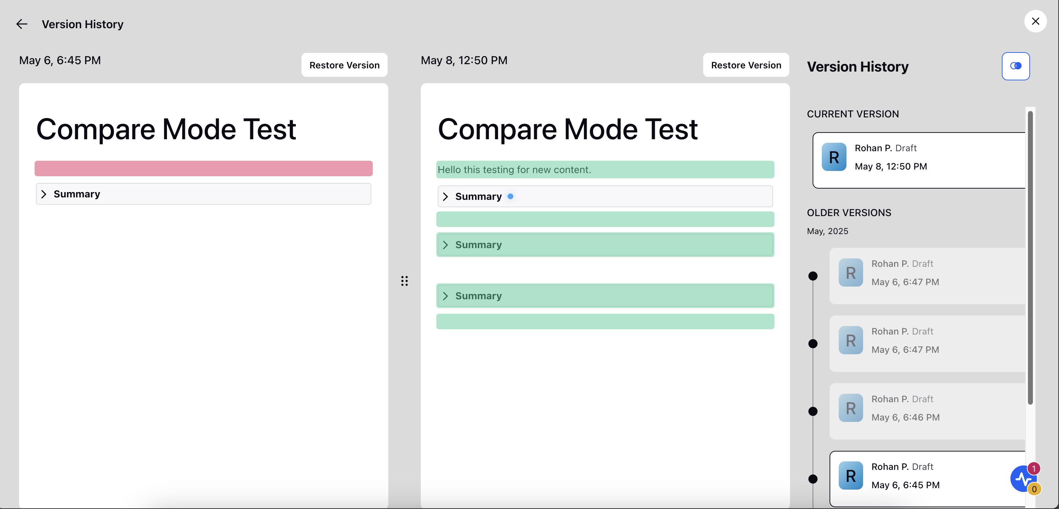The width and height of the screenshot is (1059, 509).
Task: Click the pink deleted content bar
Action: point(203,168)
